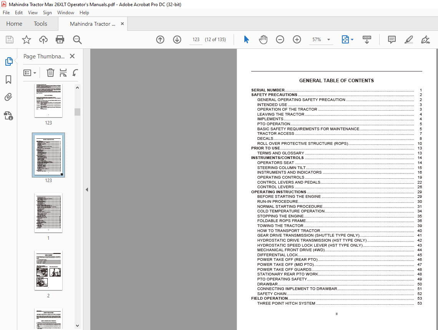The height and width of the screenshot is (330, 438).
Task: Open the Help menu
Action: [x=84, y=13]
